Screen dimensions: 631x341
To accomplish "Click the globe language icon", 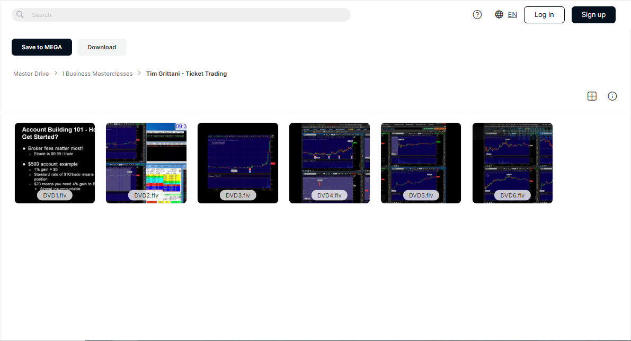I will (x=499, y=14).
